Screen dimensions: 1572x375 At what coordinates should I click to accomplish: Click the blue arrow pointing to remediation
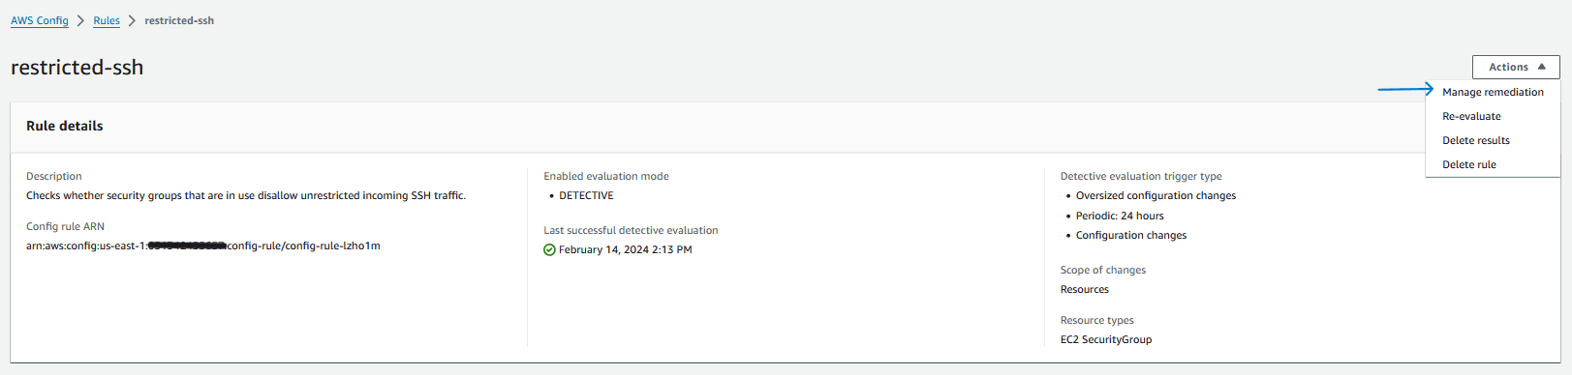click(1405, 89)
